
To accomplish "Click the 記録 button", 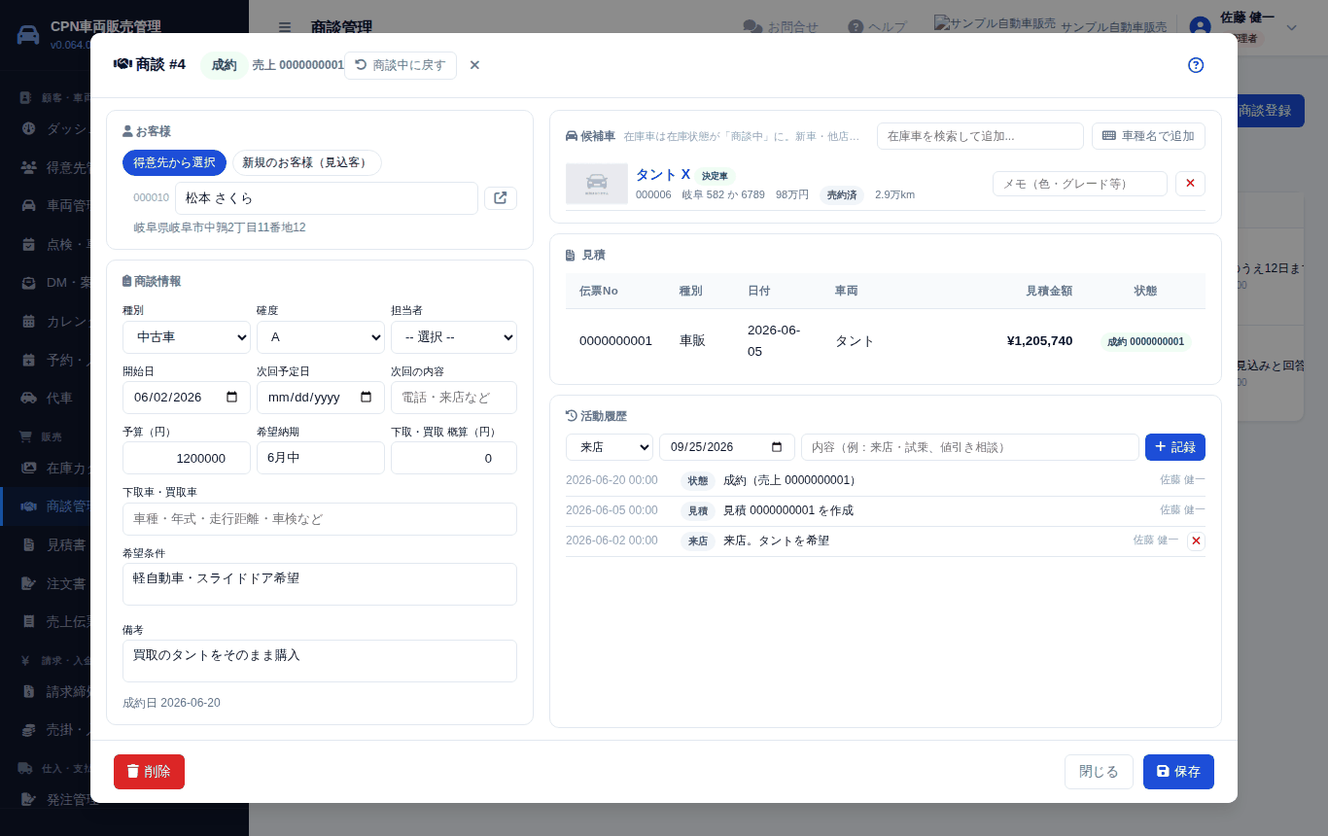I will coord(1175,447).
